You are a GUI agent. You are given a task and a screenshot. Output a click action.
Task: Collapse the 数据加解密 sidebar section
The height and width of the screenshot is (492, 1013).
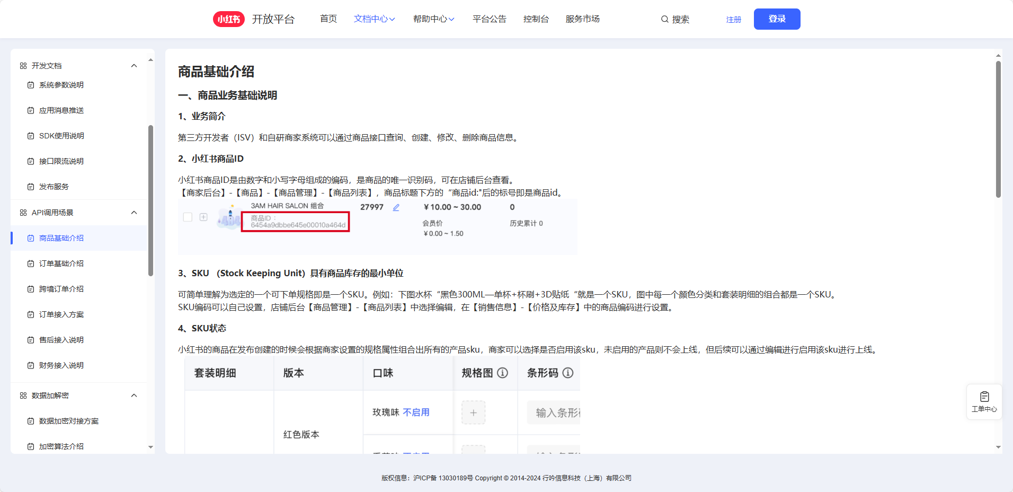pos(134,396)
